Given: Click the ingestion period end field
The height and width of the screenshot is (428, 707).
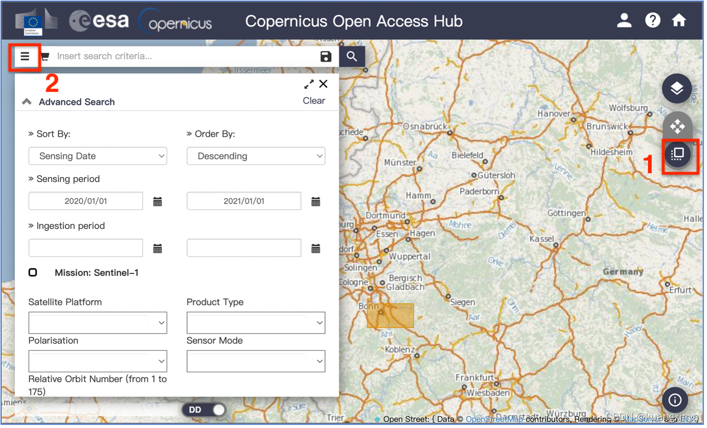Looking at the screenshot, I should 244,248.
